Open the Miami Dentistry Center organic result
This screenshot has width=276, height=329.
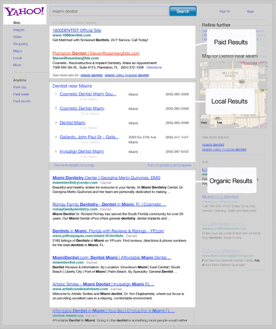point(106,178)
